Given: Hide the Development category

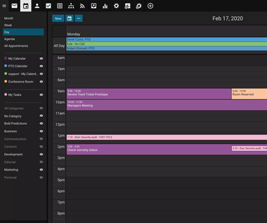Looking at the screenshot, I should click(x=41, y=154).
